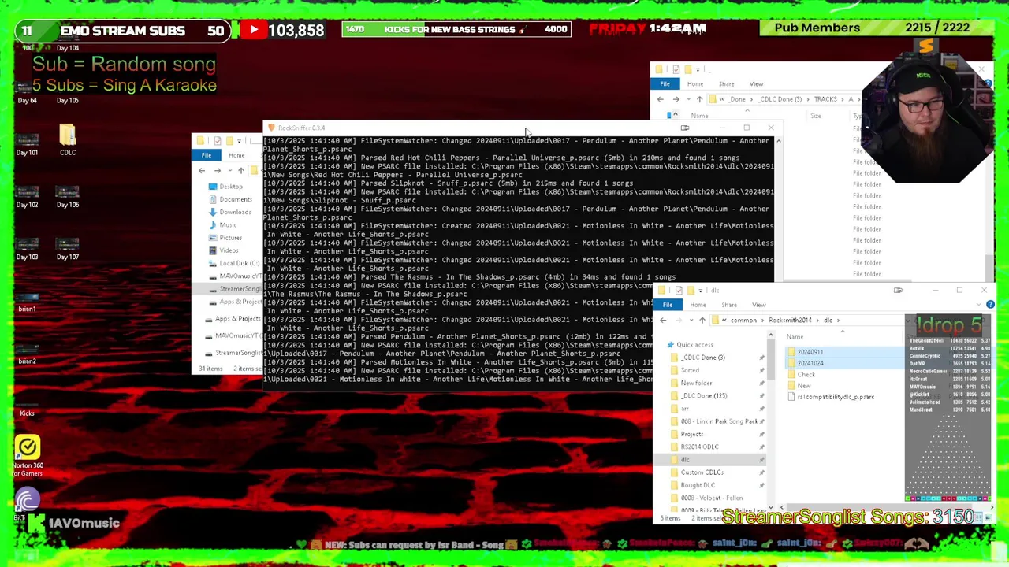The width and height of the screenshot is (1009, 567).
Task: Click Back arrow in left Explorer window
Action: [x=202, y=171]
